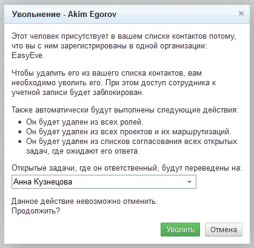This screenshot has height=248, width=254.
Task: Click the bullet about проектов и их маршрутизаций
Action: coord(129,132)
